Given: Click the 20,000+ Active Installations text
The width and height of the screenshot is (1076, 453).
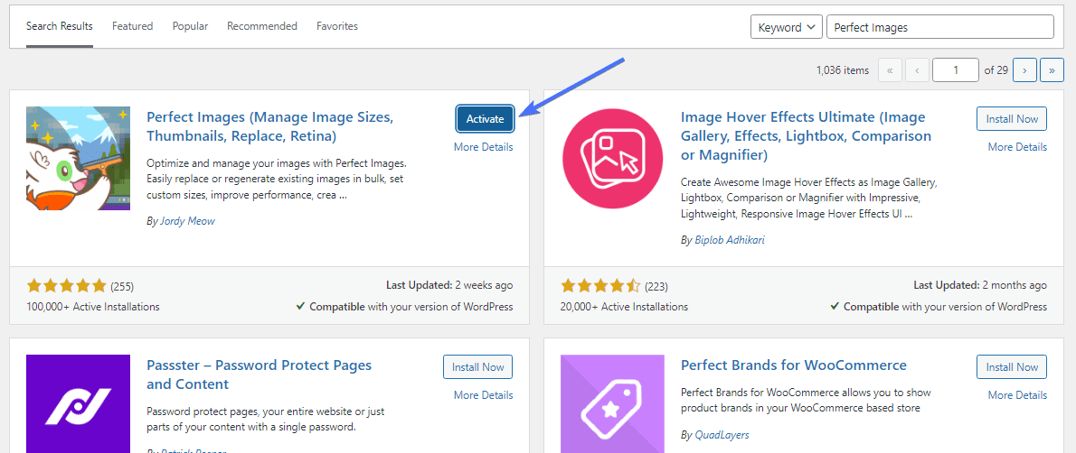Looking at the screenshot, I should (625, 306).
